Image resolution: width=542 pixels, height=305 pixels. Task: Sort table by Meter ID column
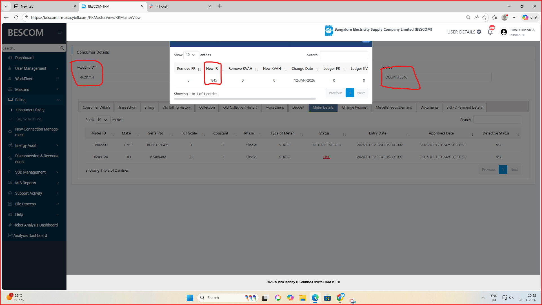click(99, 133)
